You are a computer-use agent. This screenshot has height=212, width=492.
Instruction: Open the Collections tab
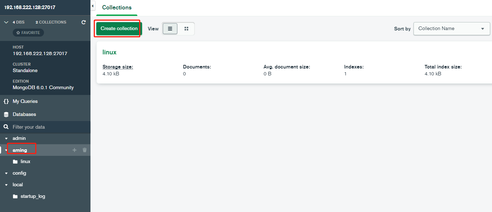tap(117, 8)
